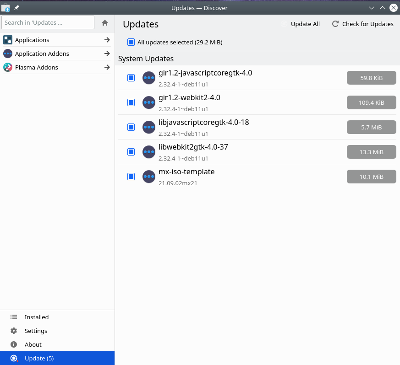Toggle the All updates selected checkbox

point(131,42)
